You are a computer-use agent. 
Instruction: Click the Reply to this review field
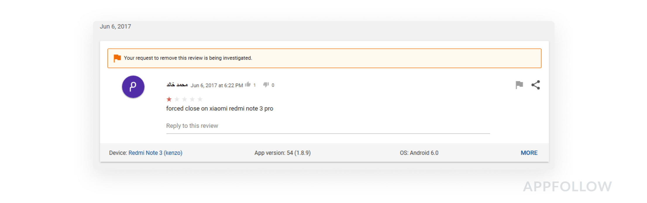(328, 126)
